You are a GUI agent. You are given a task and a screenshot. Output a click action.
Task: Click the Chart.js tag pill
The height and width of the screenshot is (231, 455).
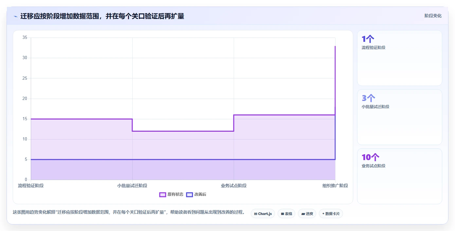point(263,214)
